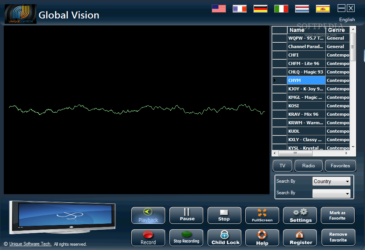Click the TV monitor image
The width and height of the screenshot is (365, 250).
(x=62, y=217)
